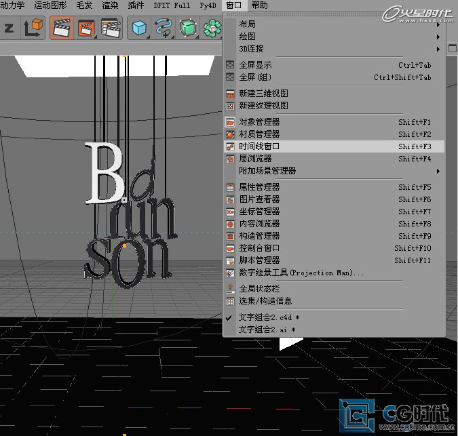Click the 控制台窗口 icon
Image resolution: width=458 pixels, height=436 pixels.
coord(230,248)
